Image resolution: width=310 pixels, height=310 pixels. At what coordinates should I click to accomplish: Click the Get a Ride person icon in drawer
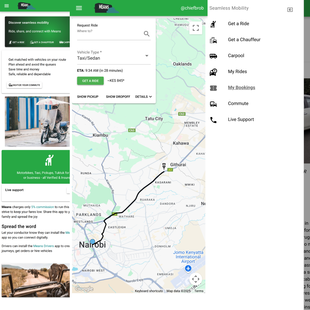(x=213, y=24)
